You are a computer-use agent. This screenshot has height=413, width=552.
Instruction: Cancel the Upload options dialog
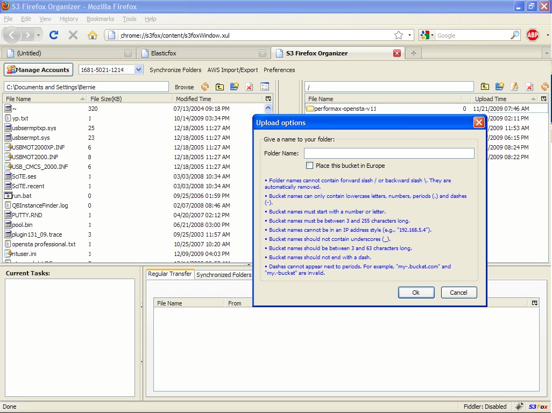coord(459,293)
